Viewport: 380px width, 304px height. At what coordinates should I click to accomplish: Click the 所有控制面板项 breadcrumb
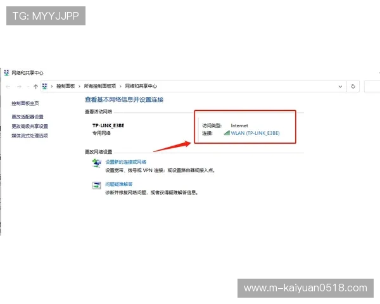coord(100,86)
